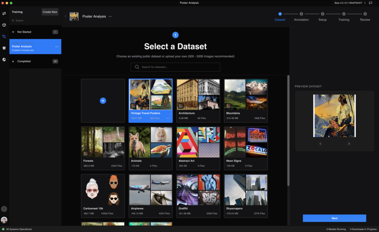Open the feedback chat bubble icon
The height and width of the screenshot is (232, 379).
click(370, 3)
